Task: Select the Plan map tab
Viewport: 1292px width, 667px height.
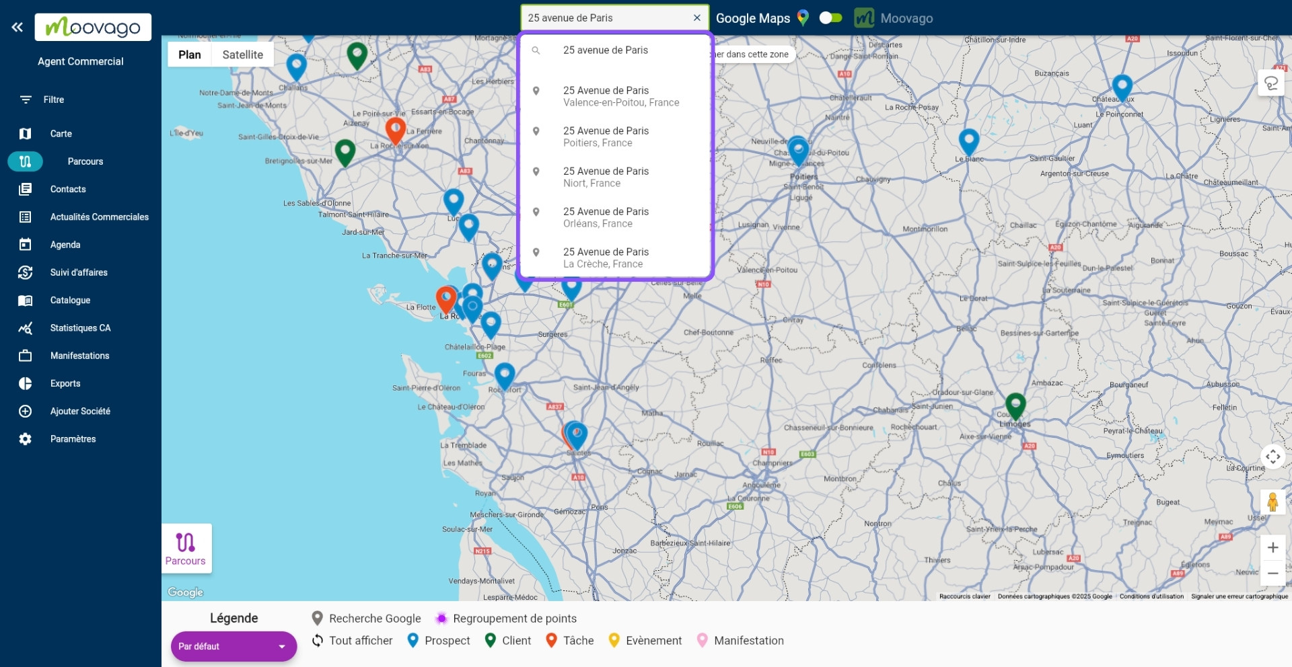Action: click(190, 54)
